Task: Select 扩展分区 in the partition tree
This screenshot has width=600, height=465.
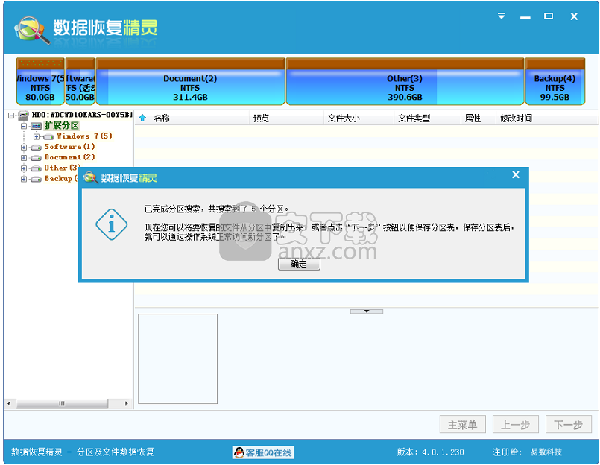Action: pos(62,125)
